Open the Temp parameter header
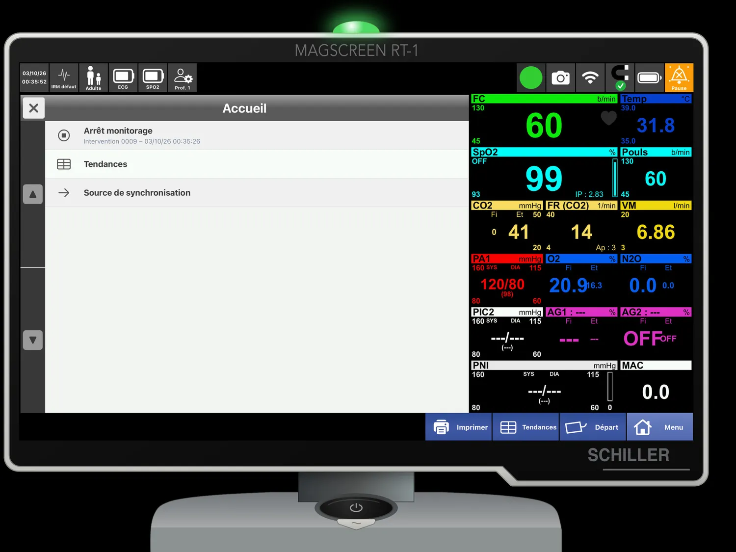The image size is (736, 552). click(656, 99)
